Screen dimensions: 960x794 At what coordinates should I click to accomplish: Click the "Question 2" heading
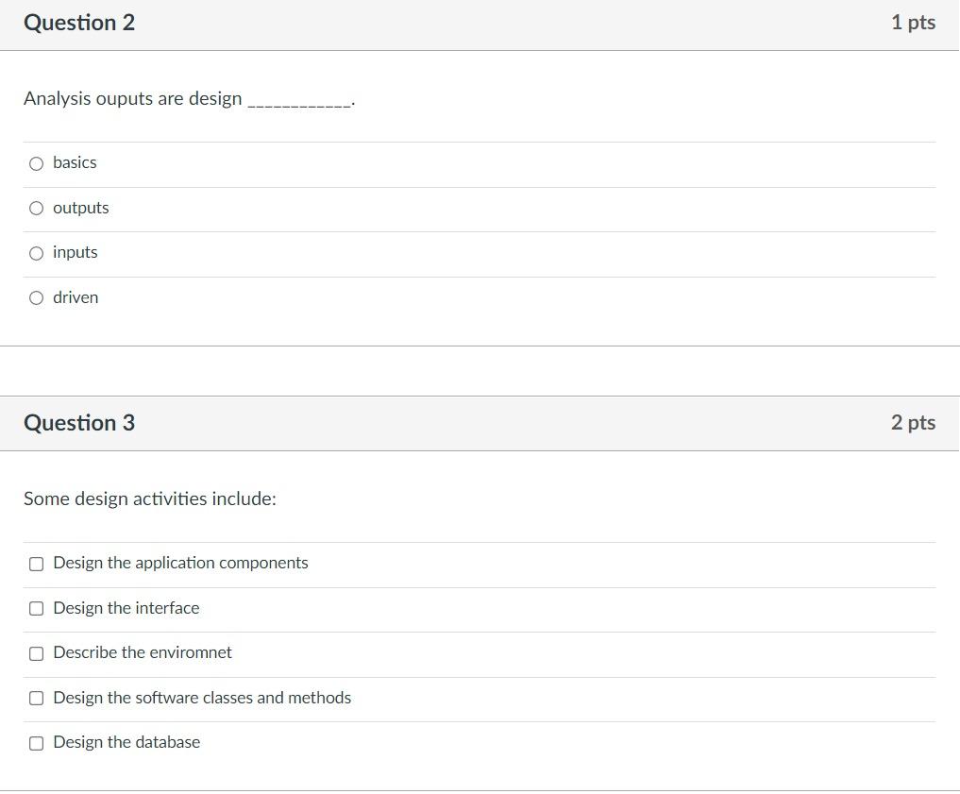click(x=79, y=23)
